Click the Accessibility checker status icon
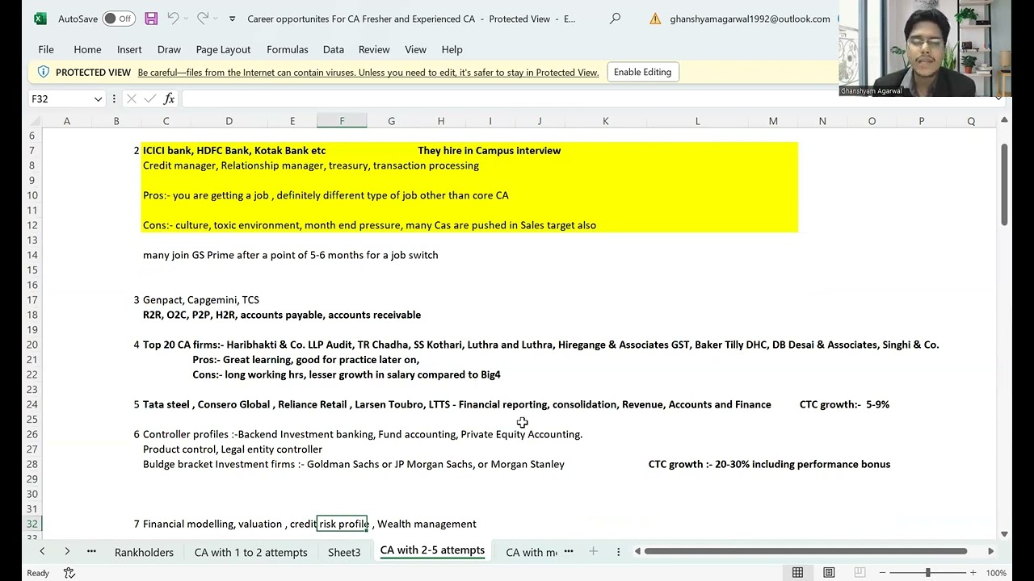Viewport: 1034px width, 581px height. pyautogui.click(x=69, y=573)
